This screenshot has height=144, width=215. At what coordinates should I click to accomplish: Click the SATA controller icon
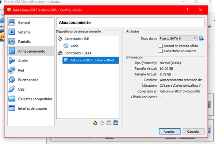[60, 53]
